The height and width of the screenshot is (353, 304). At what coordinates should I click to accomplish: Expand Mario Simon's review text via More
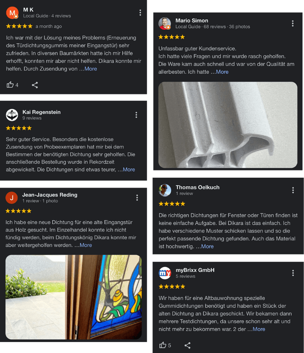[222, 72]
